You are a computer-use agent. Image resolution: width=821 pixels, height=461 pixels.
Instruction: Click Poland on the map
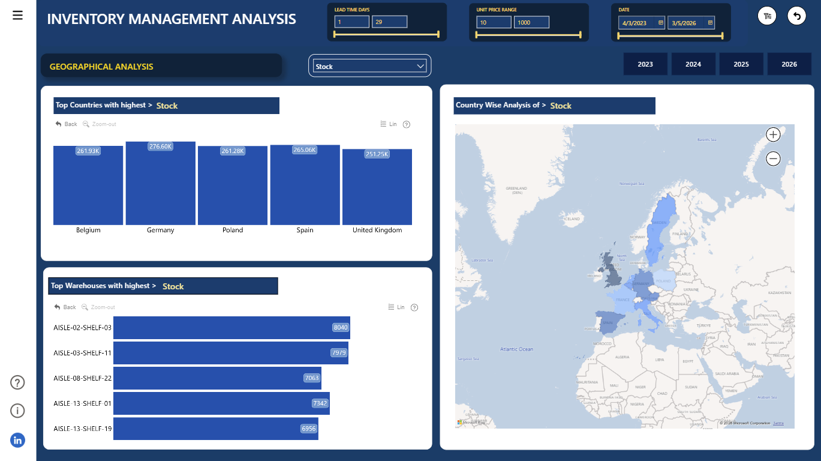click(x=663, y=280)
